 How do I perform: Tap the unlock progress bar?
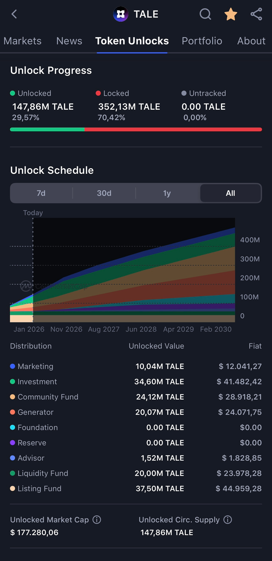tap(136, 129)
